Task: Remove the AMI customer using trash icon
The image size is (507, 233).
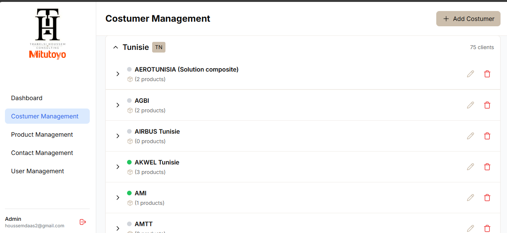Action: [487, 198]
